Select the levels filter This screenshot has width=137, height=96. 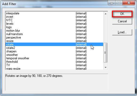[54, 24]
